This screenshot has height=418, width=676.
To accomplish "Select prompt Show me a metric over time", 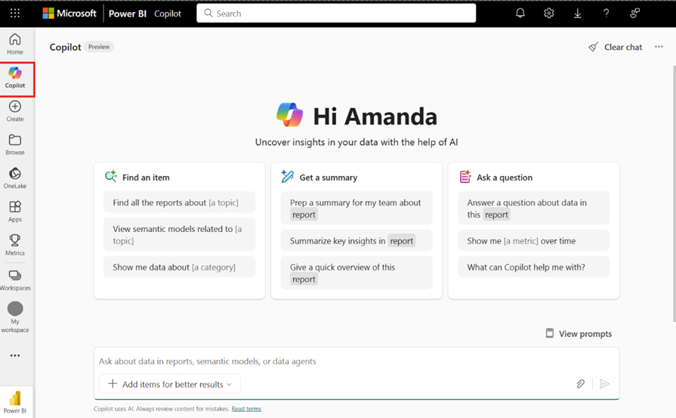I will (534, 240).
